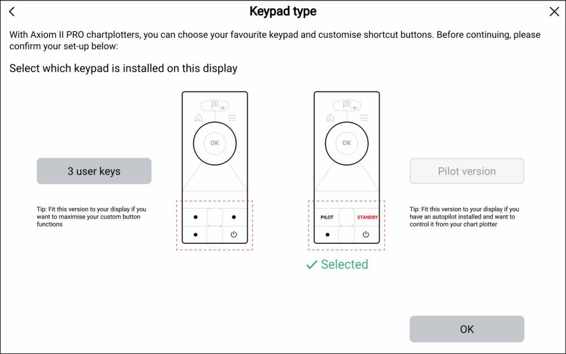Click the top-left user key dot on the 3-key keypad
The height and width of the screenshot is (354, 566).
pos(195,217)
